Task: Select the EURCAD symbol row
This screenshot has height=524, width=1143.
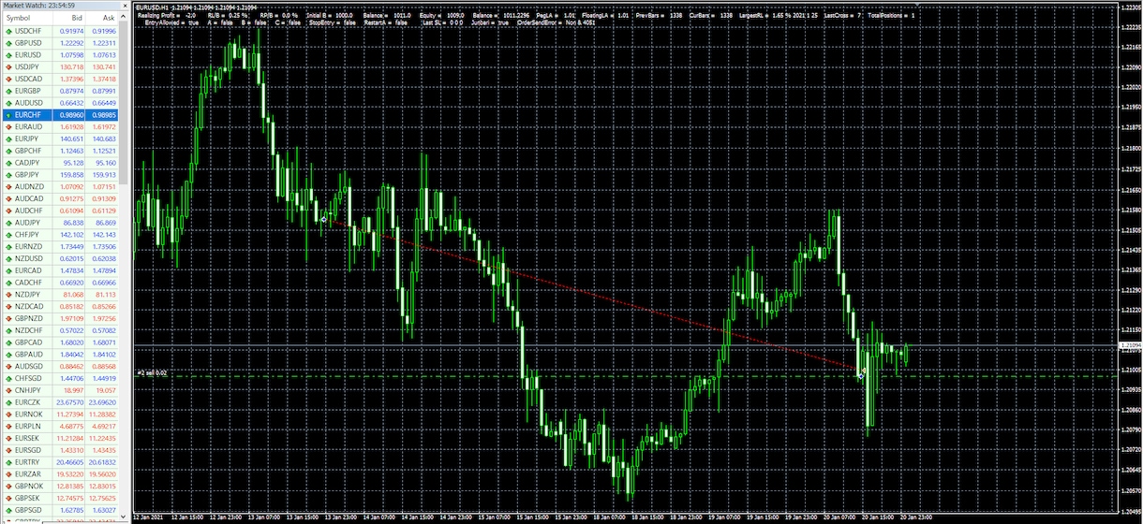Action: pyautogui.click(x=60, y=270)
